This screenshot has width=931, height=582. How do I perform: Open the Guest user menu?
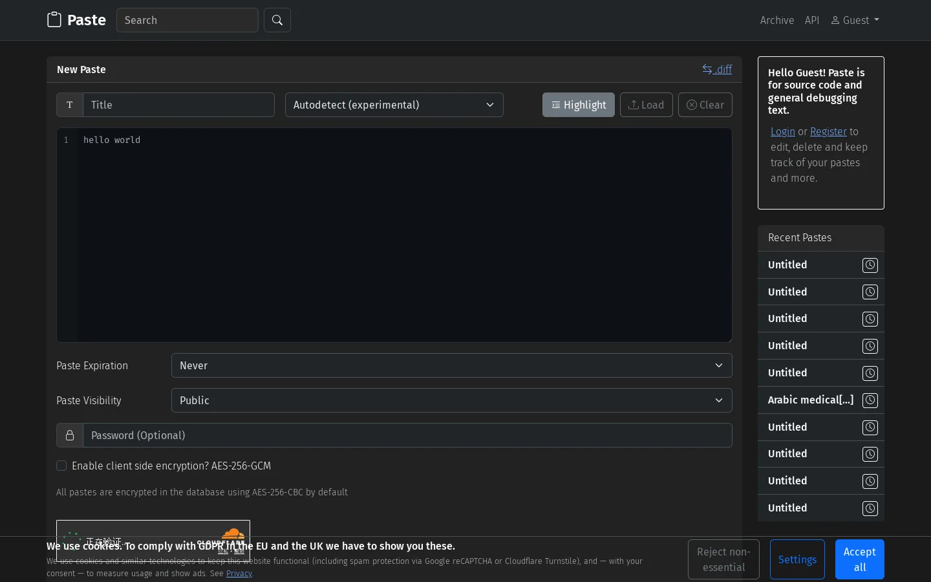coord(855,20)
